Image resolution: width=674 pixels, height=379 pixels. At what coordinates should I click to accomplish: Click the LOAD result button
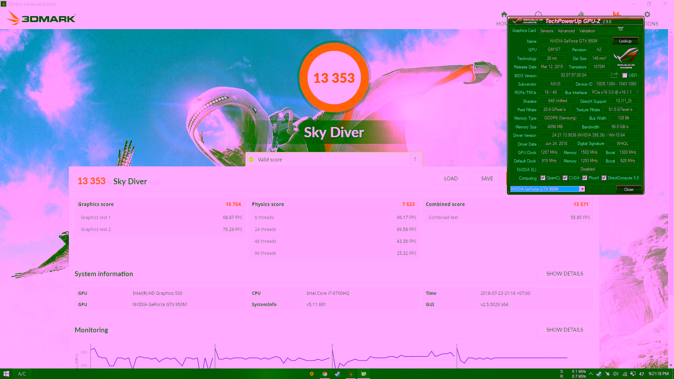tap(451, 179)
